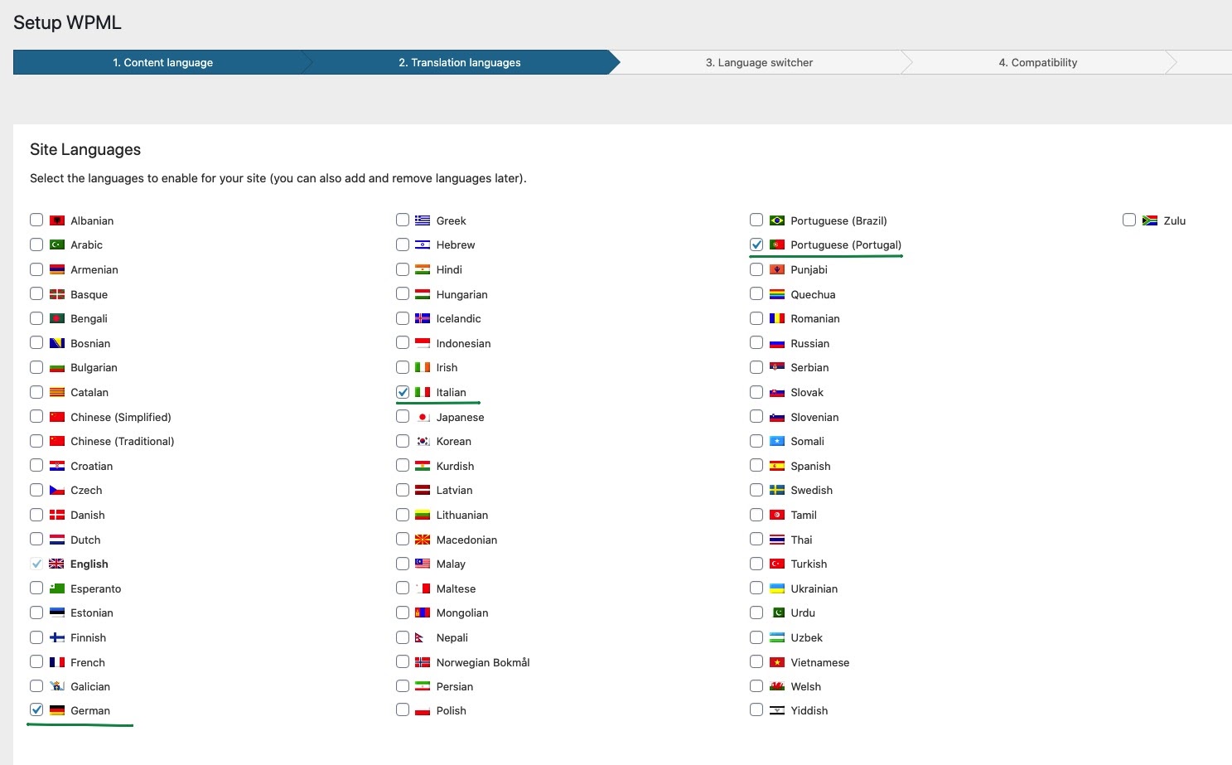Click the Brazilian flag next to Portuguese
Image resolution: width=1232 pixels, height=765 pixels.
click(777, 220)
